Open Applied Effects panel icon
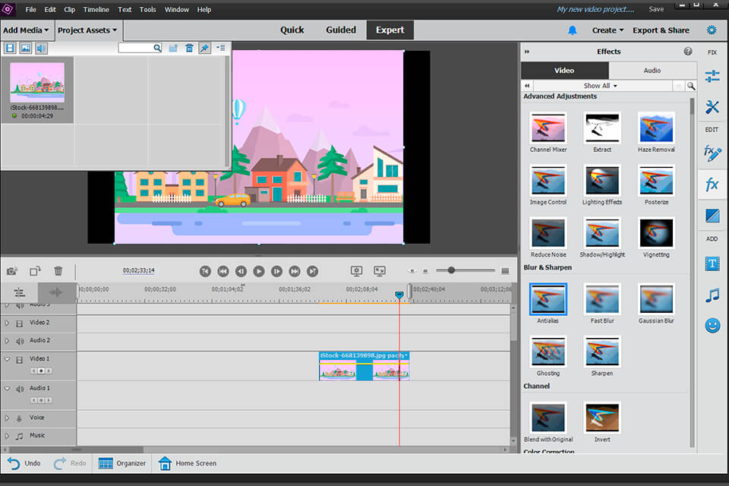729x486 pixels. [712, 154]
